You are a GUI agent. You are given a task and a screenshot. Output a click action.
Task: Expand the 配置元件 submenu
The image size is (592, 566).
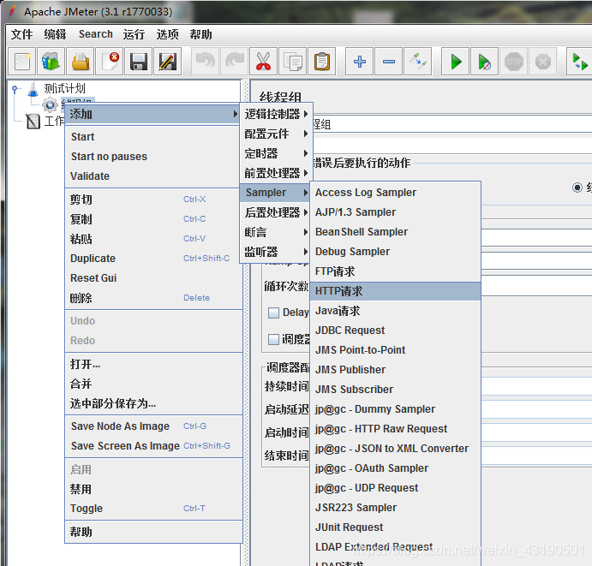pyautogui.click(x=277, y=134)
